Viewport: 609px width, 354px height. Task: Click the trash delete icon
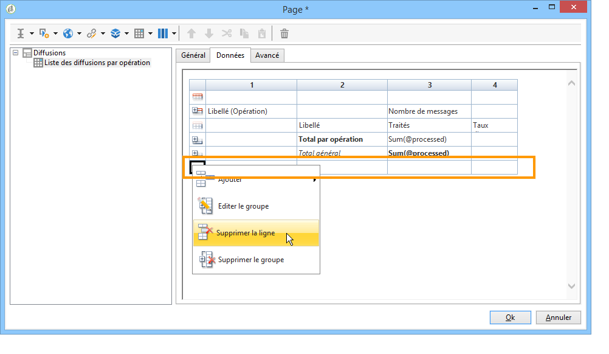coord(284,34)
